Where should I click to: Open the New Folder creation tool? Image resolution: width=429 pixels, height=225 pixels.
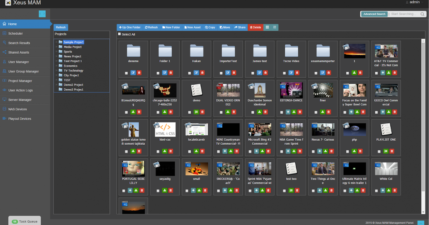point(171,27)
